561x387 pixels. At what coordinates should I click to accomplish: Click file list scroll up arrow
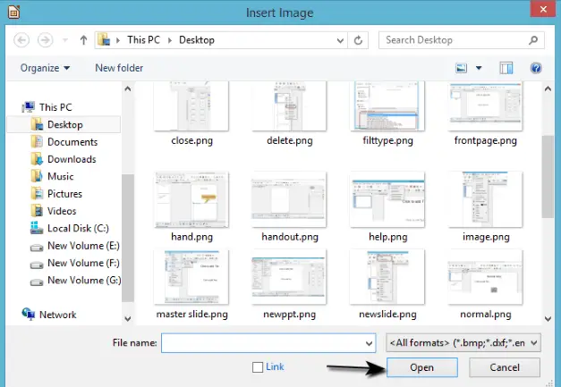coord(548,88)
